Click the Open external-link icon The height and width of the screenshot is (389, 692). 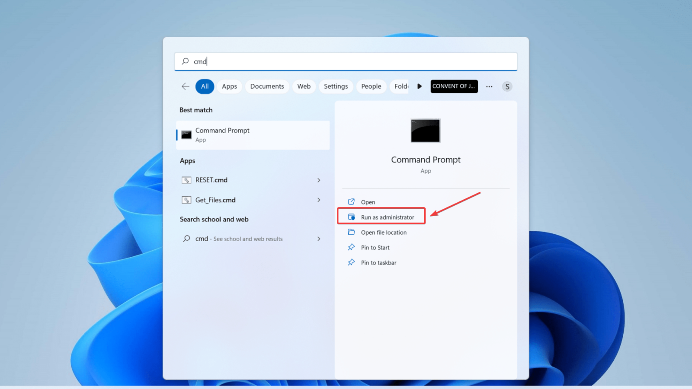351,201
